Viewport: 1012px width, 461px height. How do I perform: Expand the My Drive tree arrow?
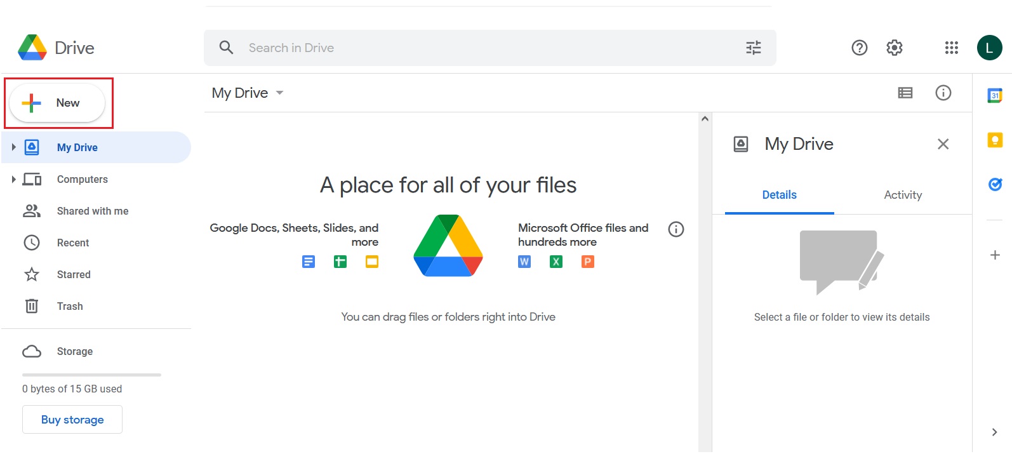(x=13, y=147)
